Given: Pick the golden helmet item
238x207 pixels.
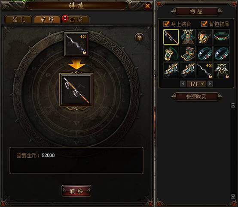Looking at the screenshot, I should pos(204,37).
